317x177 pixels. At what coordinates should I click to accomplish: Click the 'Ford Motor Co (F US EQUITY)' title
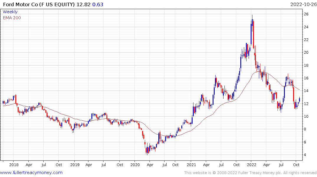39,4
